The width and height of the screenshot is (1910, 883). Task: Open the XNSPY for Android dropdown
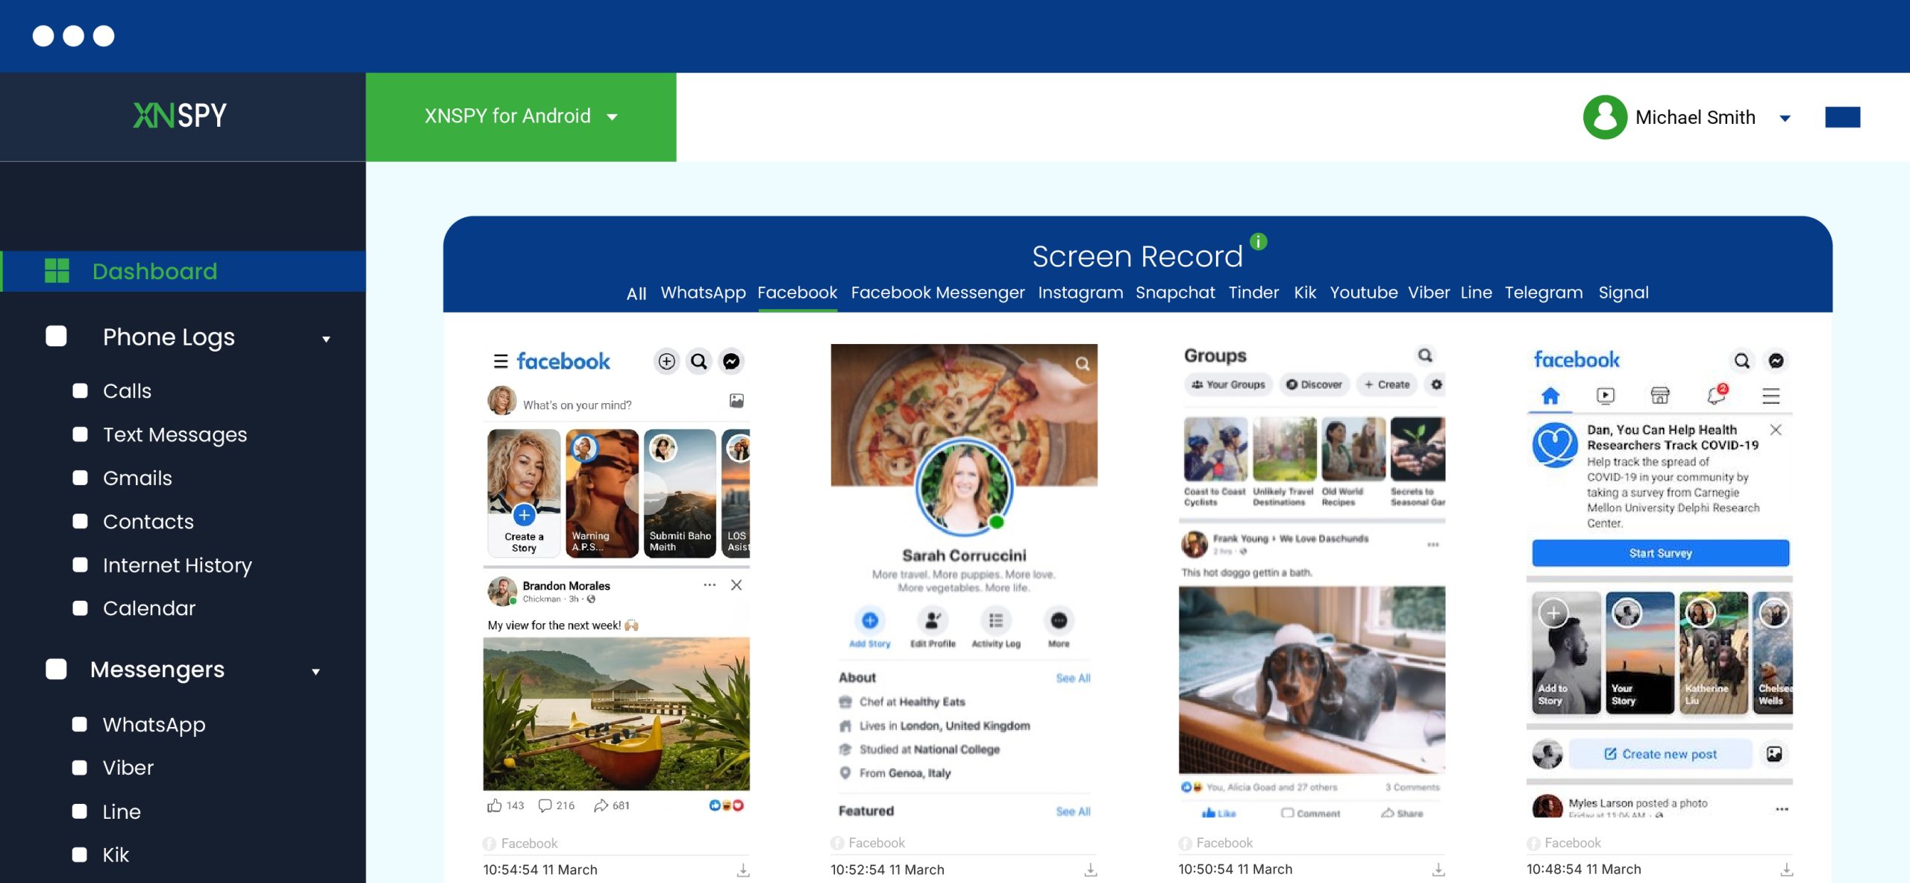[521, 116]
